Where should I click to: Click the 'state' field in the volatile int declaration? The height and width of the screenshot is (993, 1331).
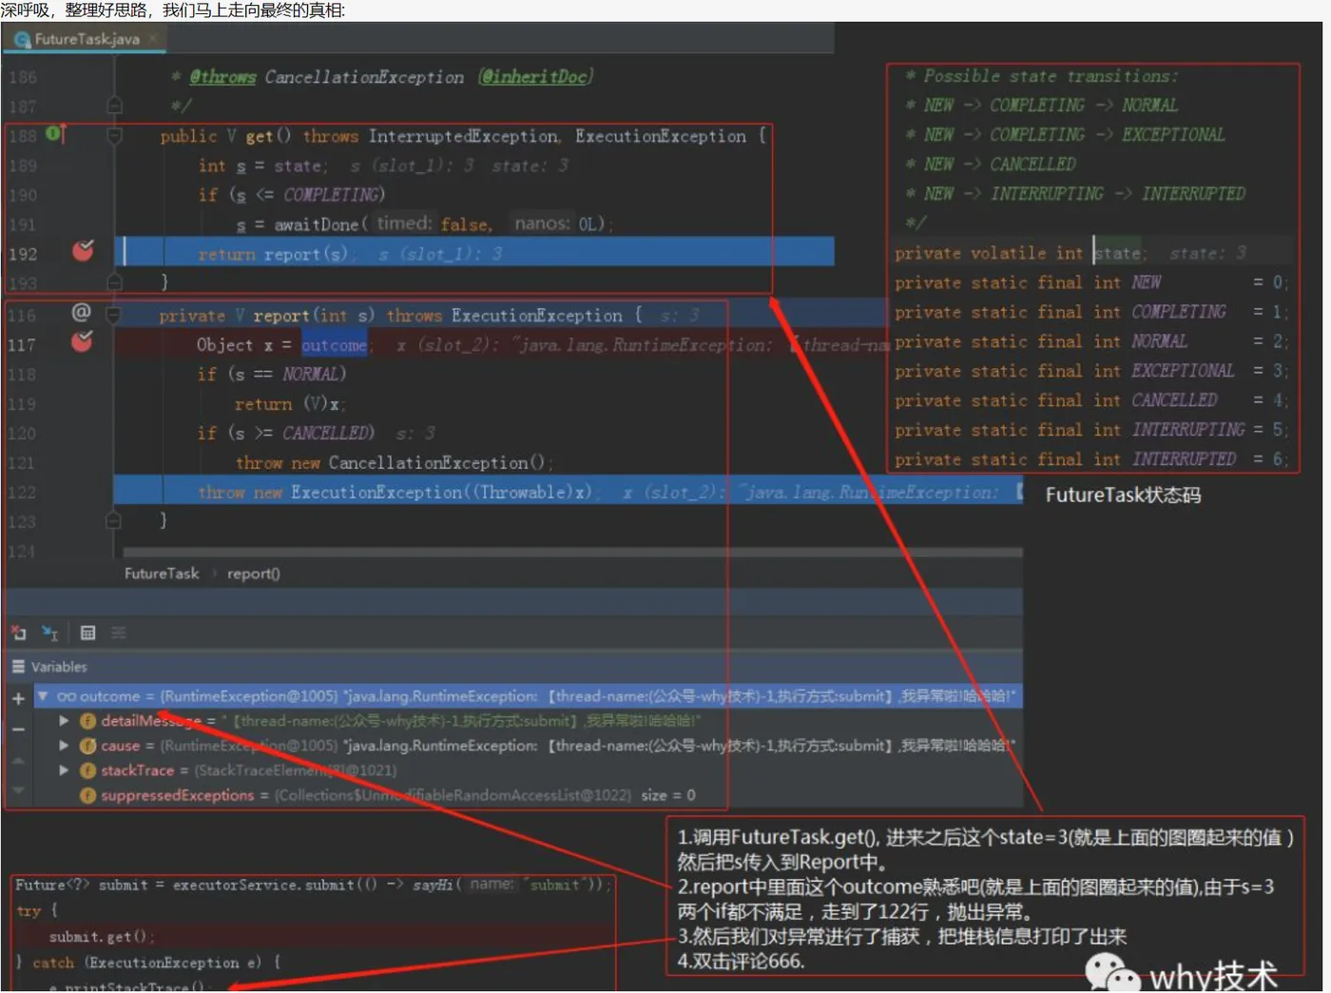[1117, 253]
